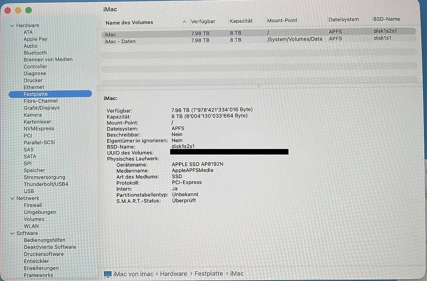Viewport: 427px width, 281px height.
Task: Open Speicher entry
Action: click(x=34, y=170)
